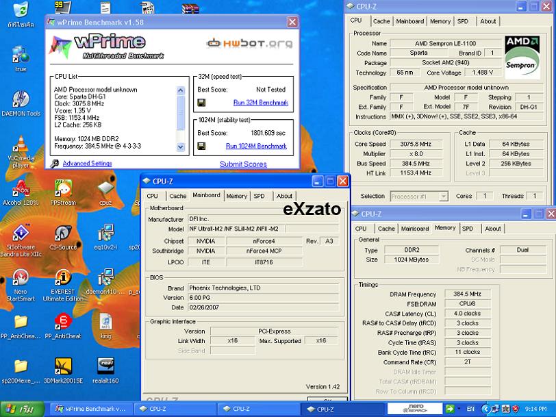Screen dimensions: 556x417
Task: Open the PP_AntiChea... folder icon
Action: [21, 322]
